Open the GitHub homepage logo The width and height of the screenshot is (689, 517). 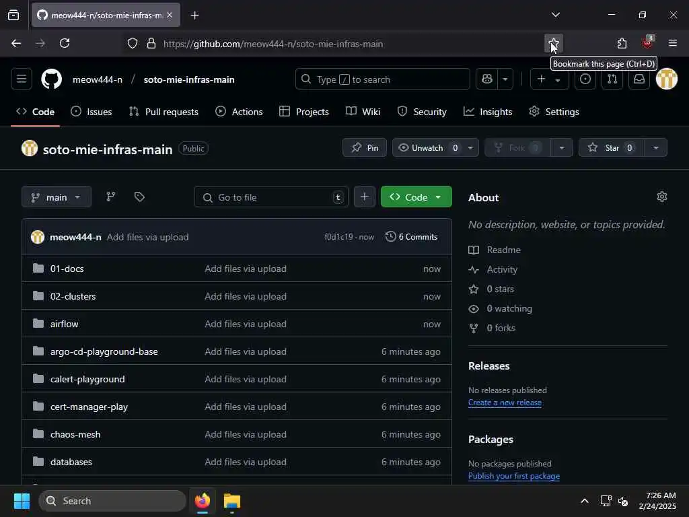[51, 79]
